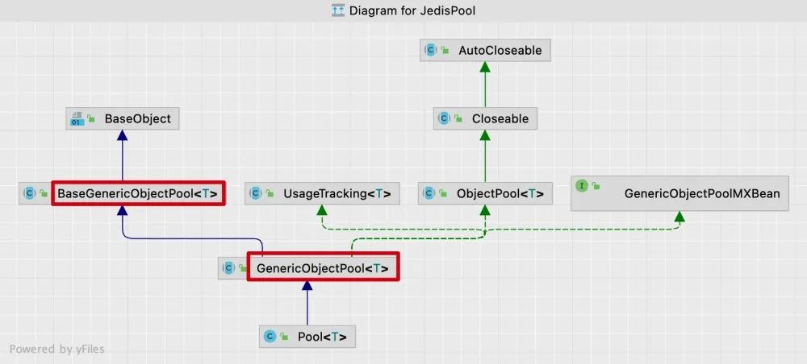Click the class icon beside AutoCloseable

click(x=430, y=50)
